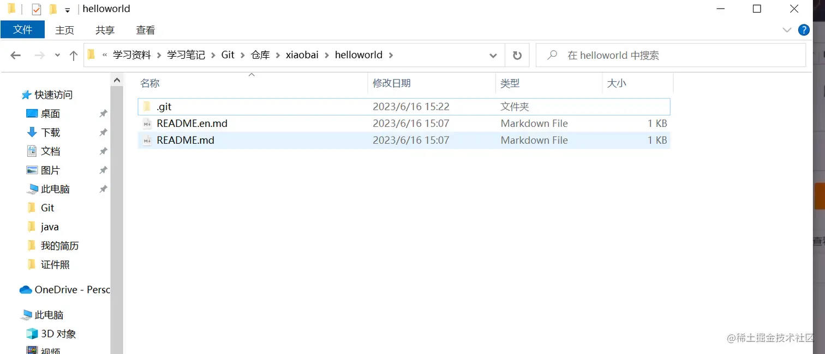The height and width of the screenshot is (354, 825).
Task: Show hidden breadcrumb path with « button
Action: point(105,55)
